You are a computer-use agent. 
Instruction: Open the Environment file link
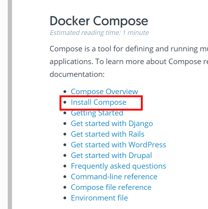(x=99, y=198)
